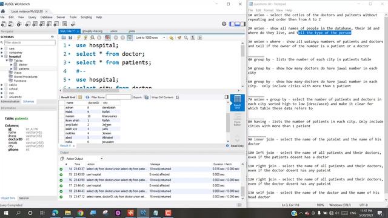
Task: Export the recordset to external file
Action: (147, 97)
